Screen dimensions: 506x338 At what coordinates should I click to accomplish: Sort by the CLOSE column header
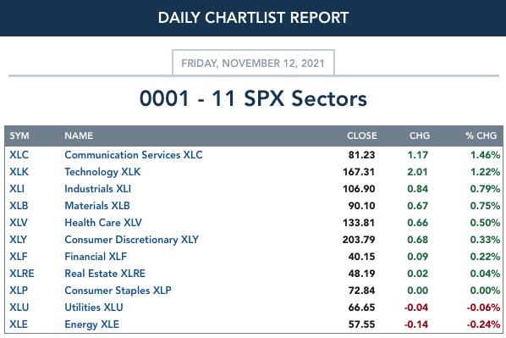pos(362,136)
